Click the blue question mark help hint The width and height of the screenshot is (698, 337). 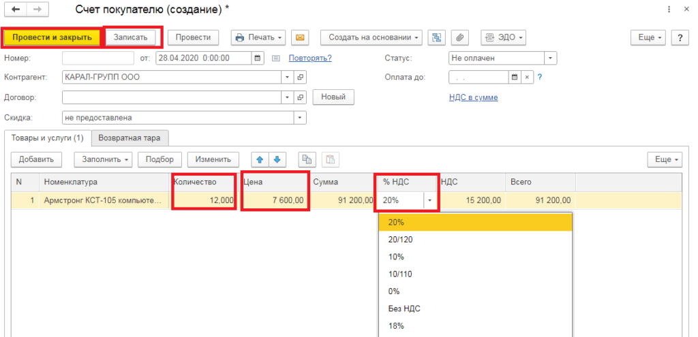point(540,77)
